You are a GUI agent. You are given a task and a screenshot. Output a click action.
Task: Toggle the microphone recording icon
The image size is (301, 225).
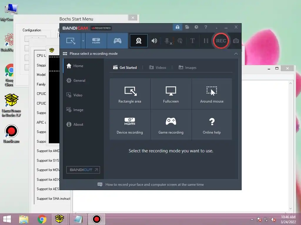coord(167,41)
